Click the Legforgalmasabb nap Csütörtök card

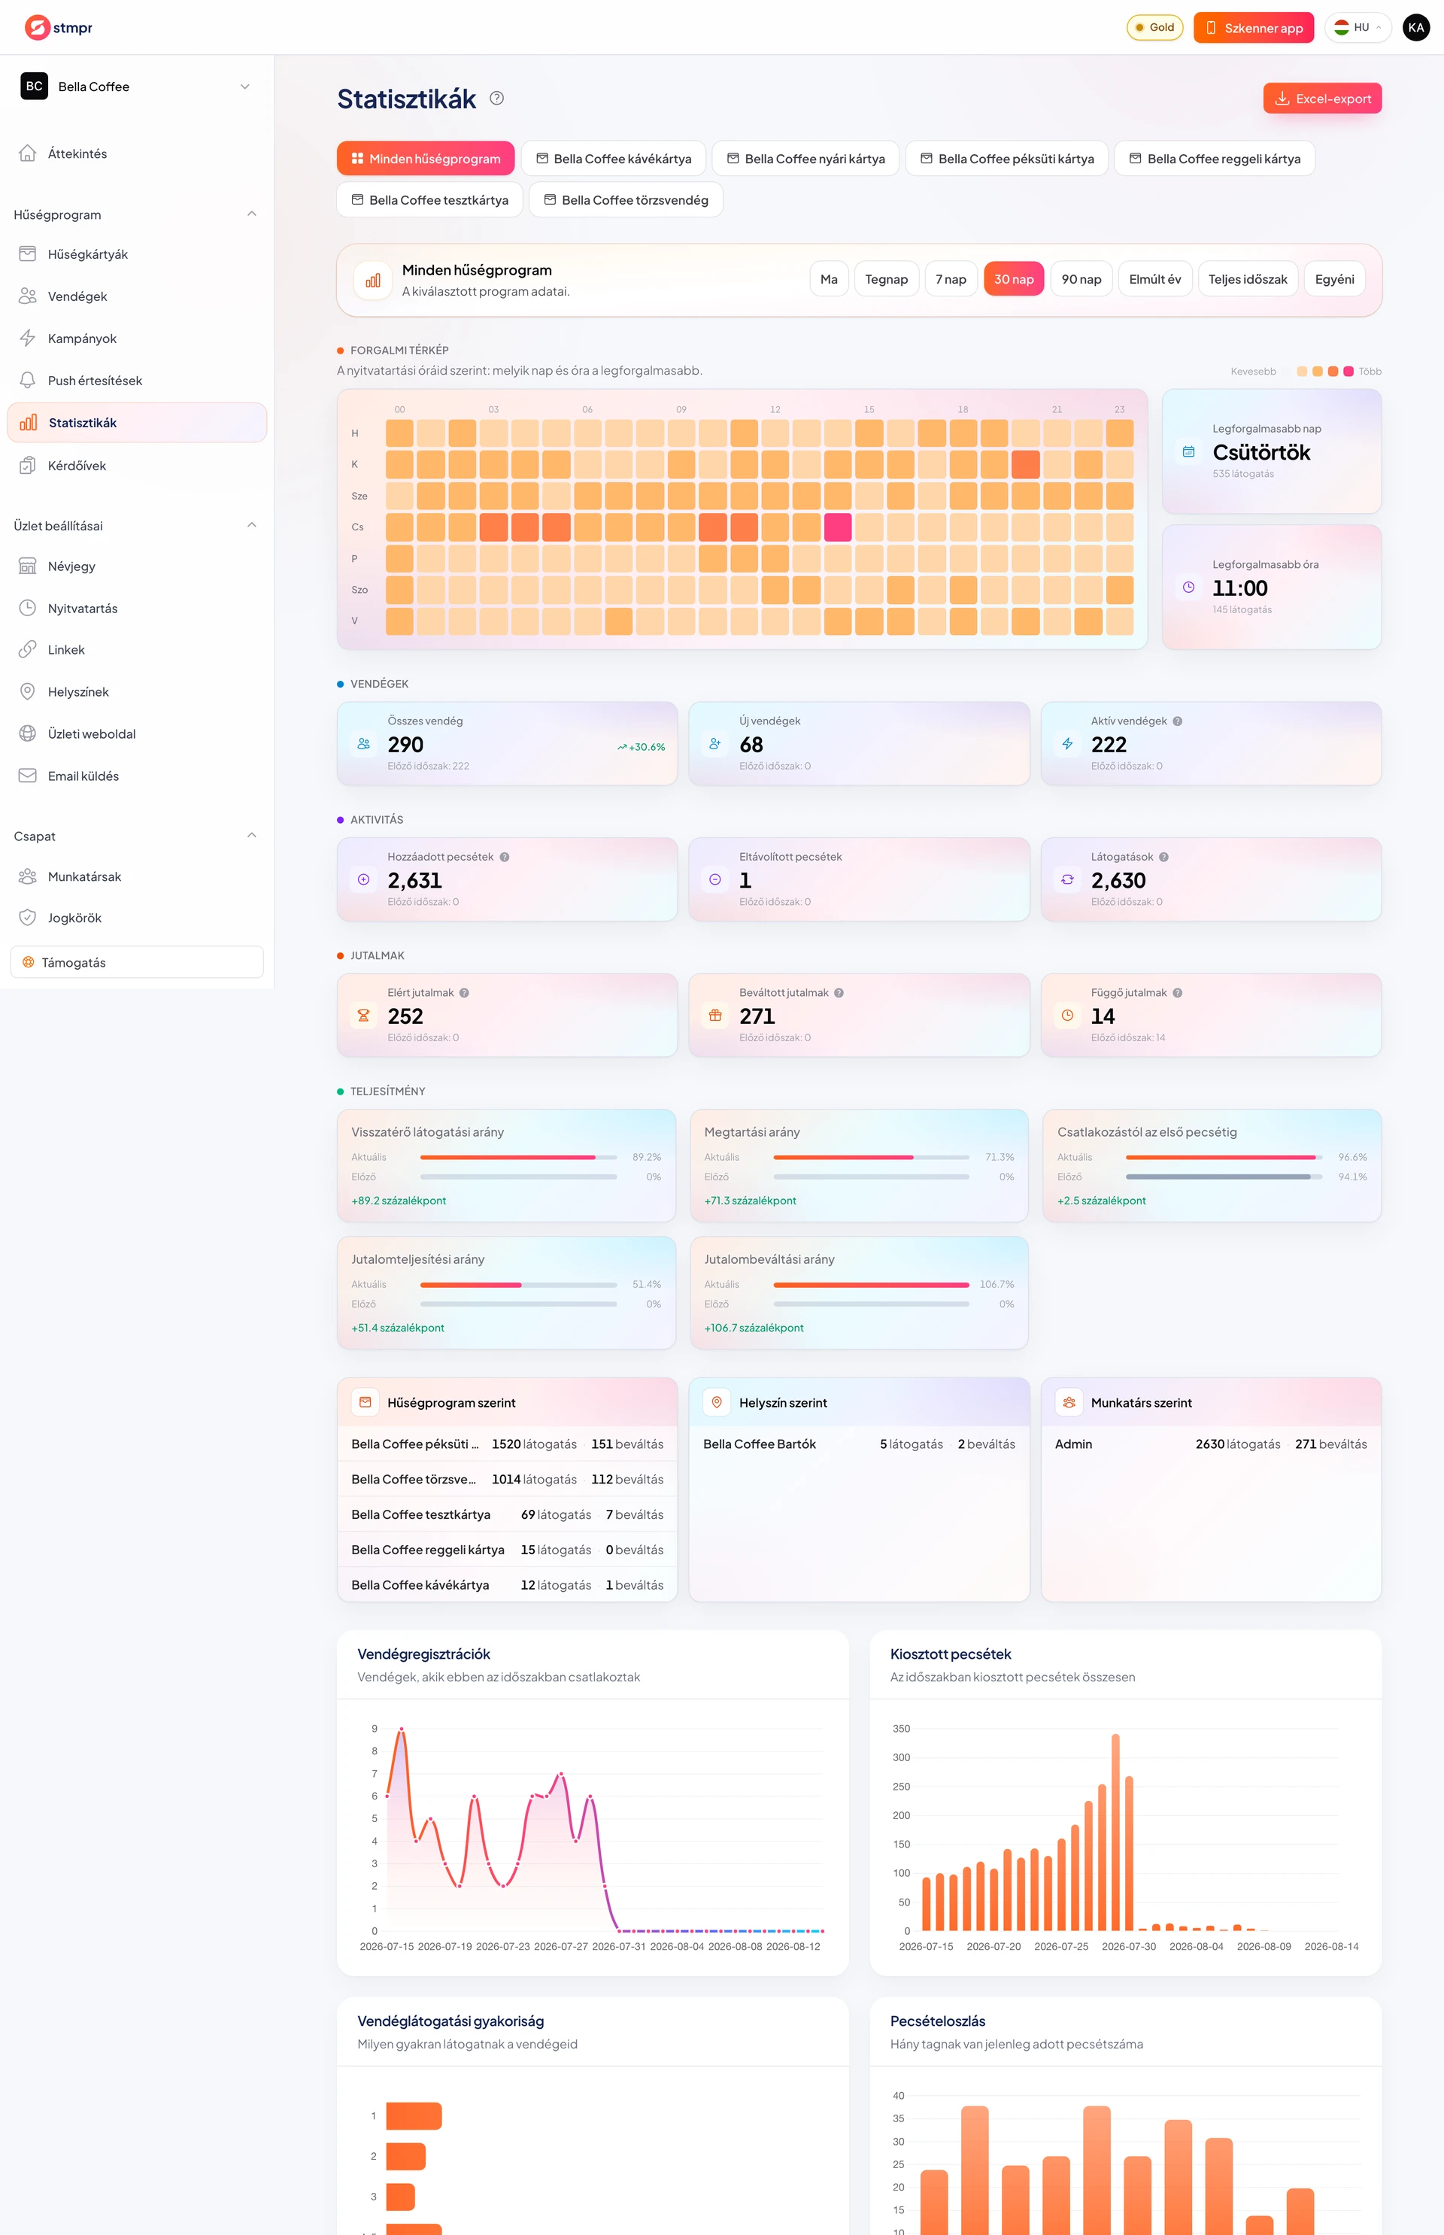1272,451
